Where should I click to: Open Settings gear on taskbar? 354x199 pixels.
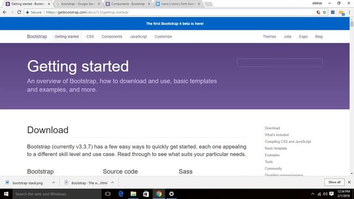171,194
